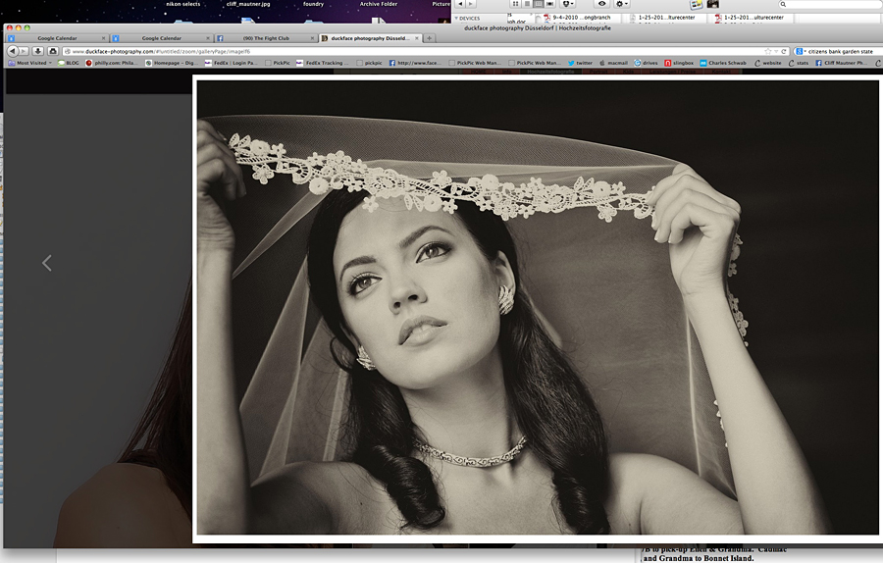Switch Finder to cover flow view
Screen dimensions: 883x563
pos(549,4)
